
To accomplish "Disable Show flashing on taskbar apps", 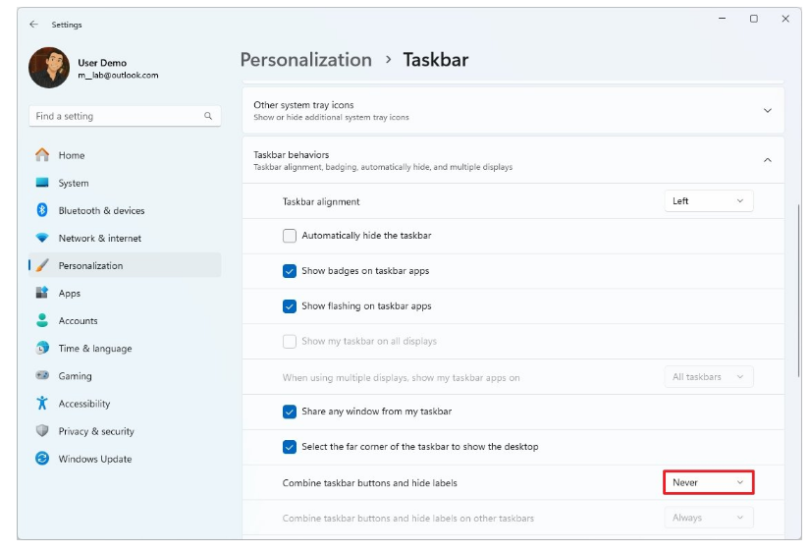I will [x=290, y=306].
